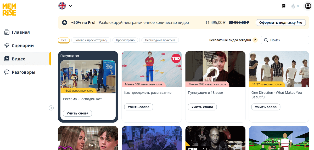Open One Direction video thumbnail
The height and width of the screenshot is (150, 314).
pos(279,69)
